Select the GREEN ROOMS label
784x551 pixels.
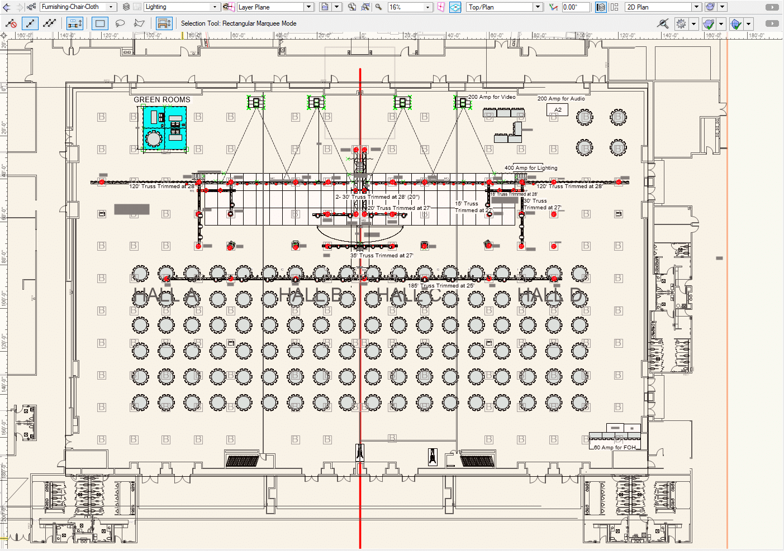click(162, 99)
